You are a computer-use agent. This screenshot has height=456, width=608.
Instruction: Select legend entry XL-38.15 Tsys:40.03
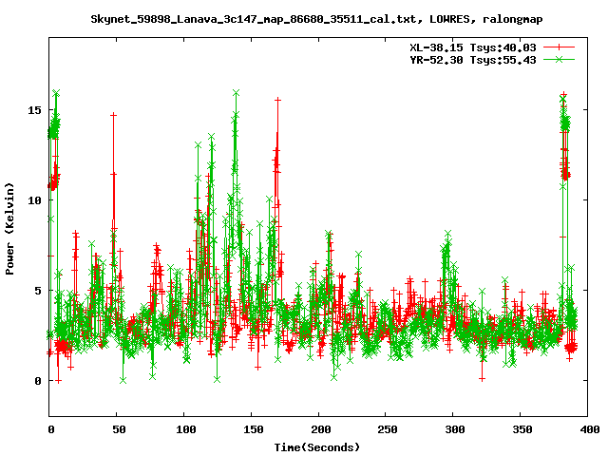[473, 47]
